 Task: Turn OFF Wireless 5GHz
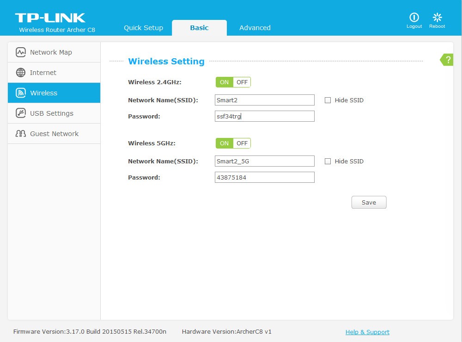(242, 143)
